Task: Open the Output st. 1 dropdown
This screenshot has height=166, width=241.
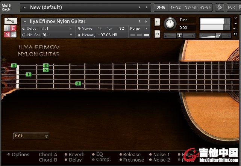Action: tap(71, 29)
